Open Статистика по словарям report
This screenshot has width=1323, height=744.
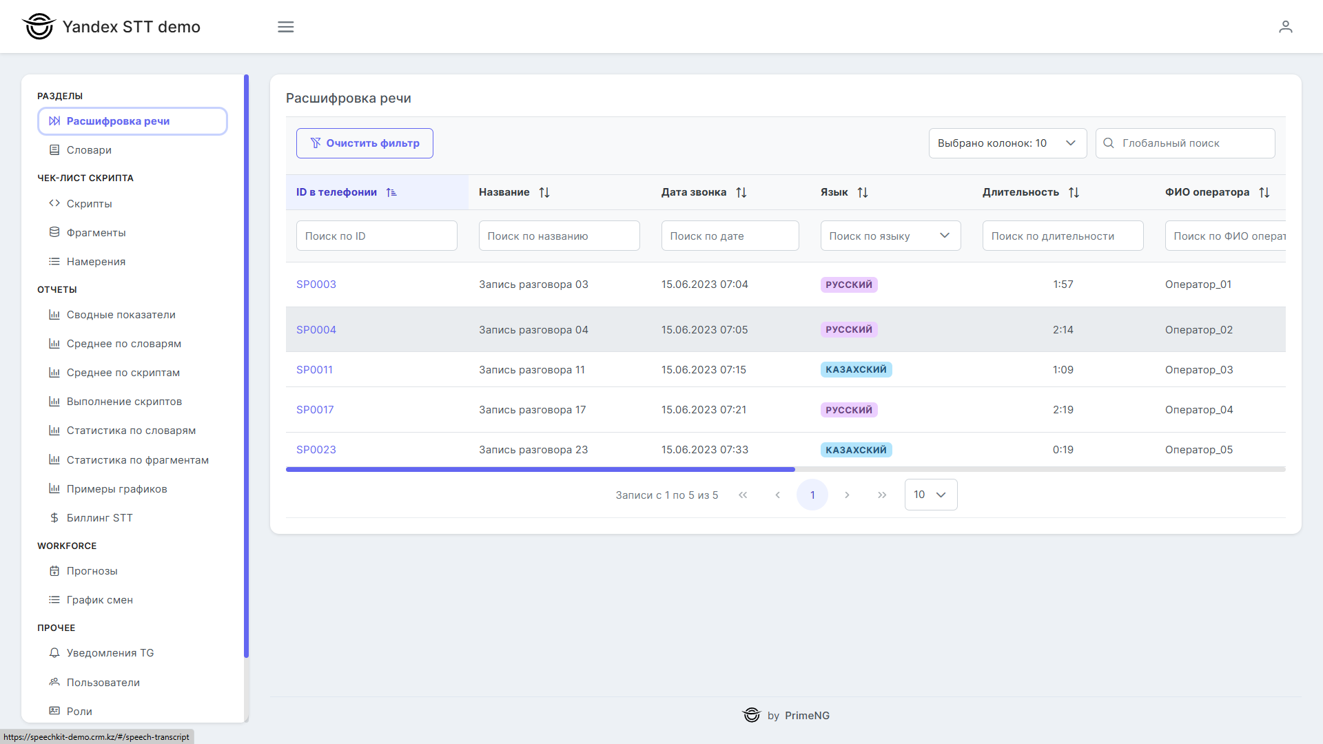132,431
